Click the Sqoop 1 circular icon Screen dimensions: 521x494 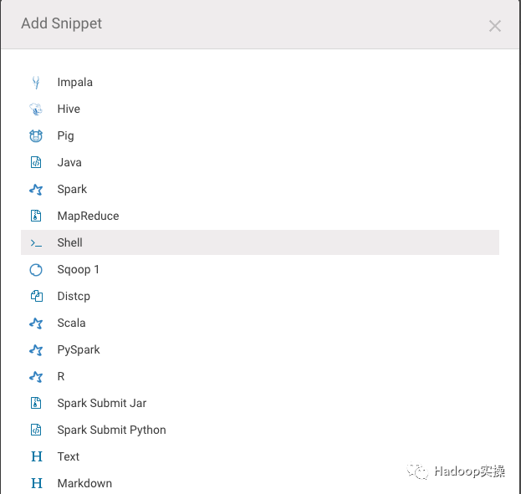(36, 270)
